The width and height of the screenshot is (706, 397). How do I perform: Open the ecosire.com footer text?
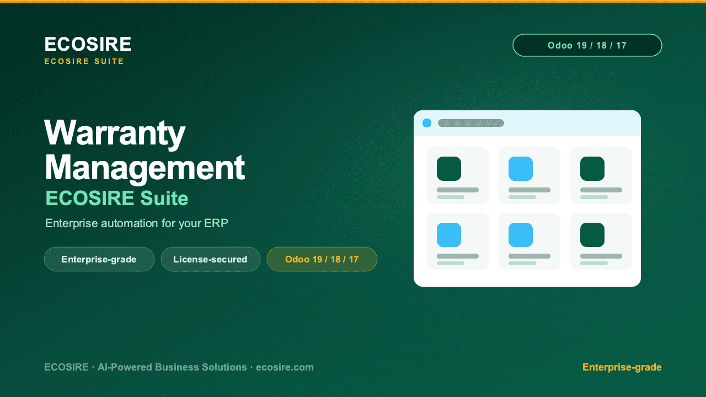[x=285, y=367]
